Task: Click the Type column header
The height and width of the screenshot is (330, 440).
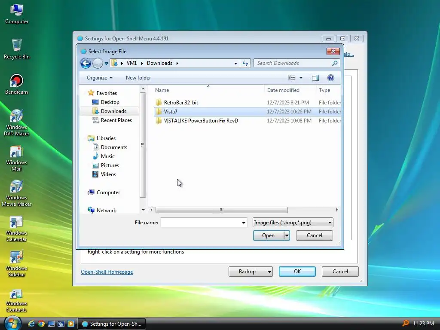Action: pos(328,90)
